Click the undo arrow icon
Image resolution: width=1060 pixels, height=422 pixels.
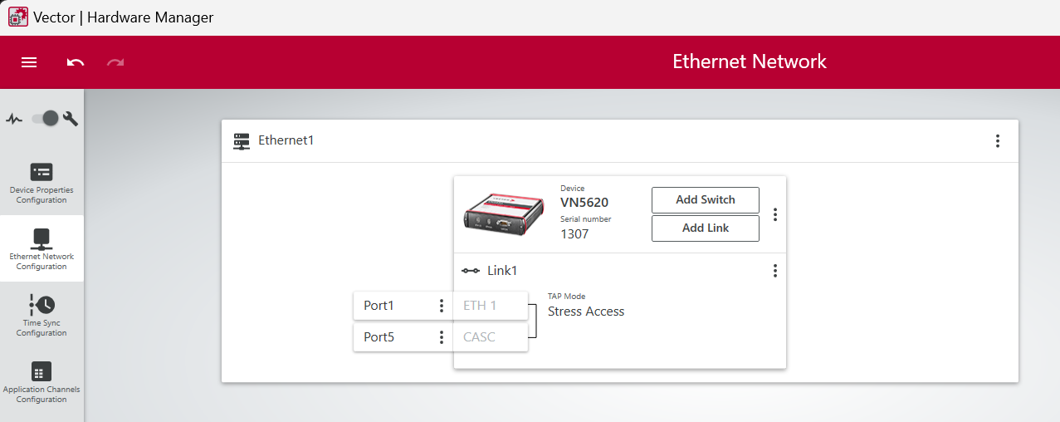coord(76,62)
